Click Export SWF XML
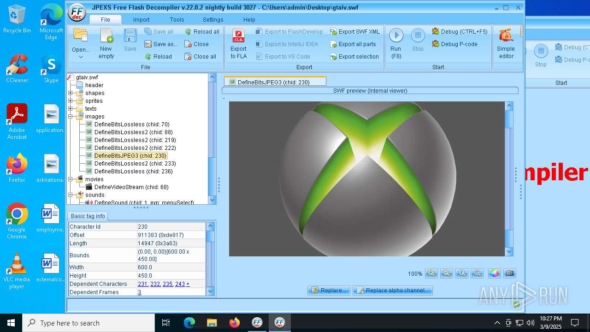The width and height of the screenshot is (590, 332). (354, 32)
